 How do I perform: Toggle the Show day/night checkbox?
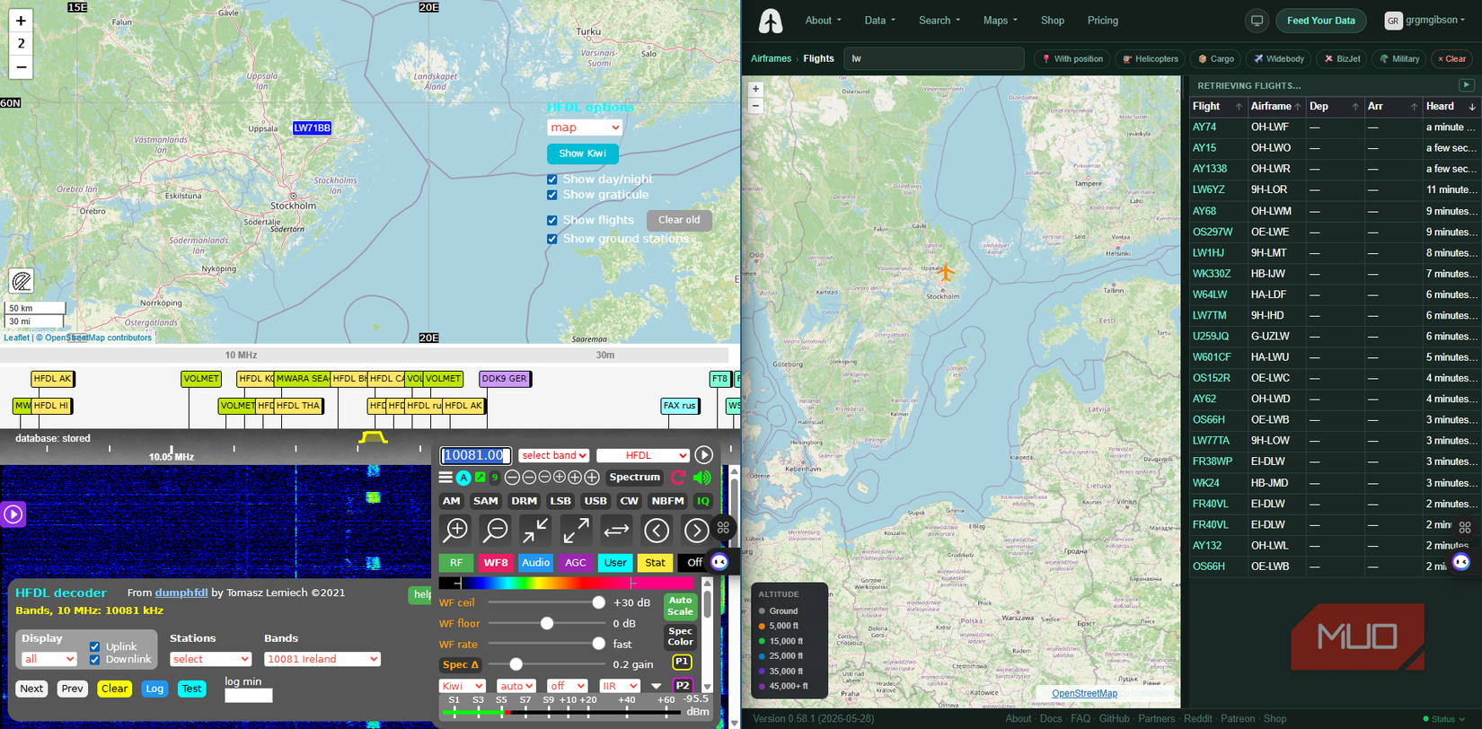coord(552,180)
